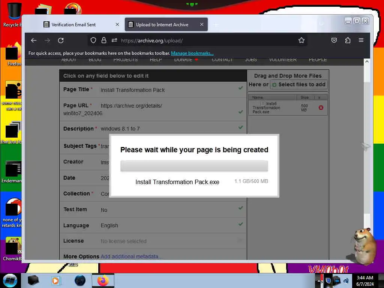The image size is (384, 288).
Task: Open site permissions icon in address bar
Action: point(114,40)
